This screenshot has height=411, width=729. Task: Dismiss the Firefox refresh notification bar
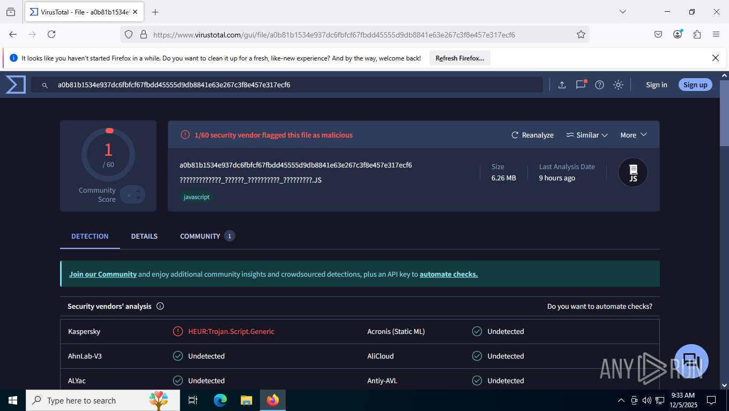coord(716,58)
